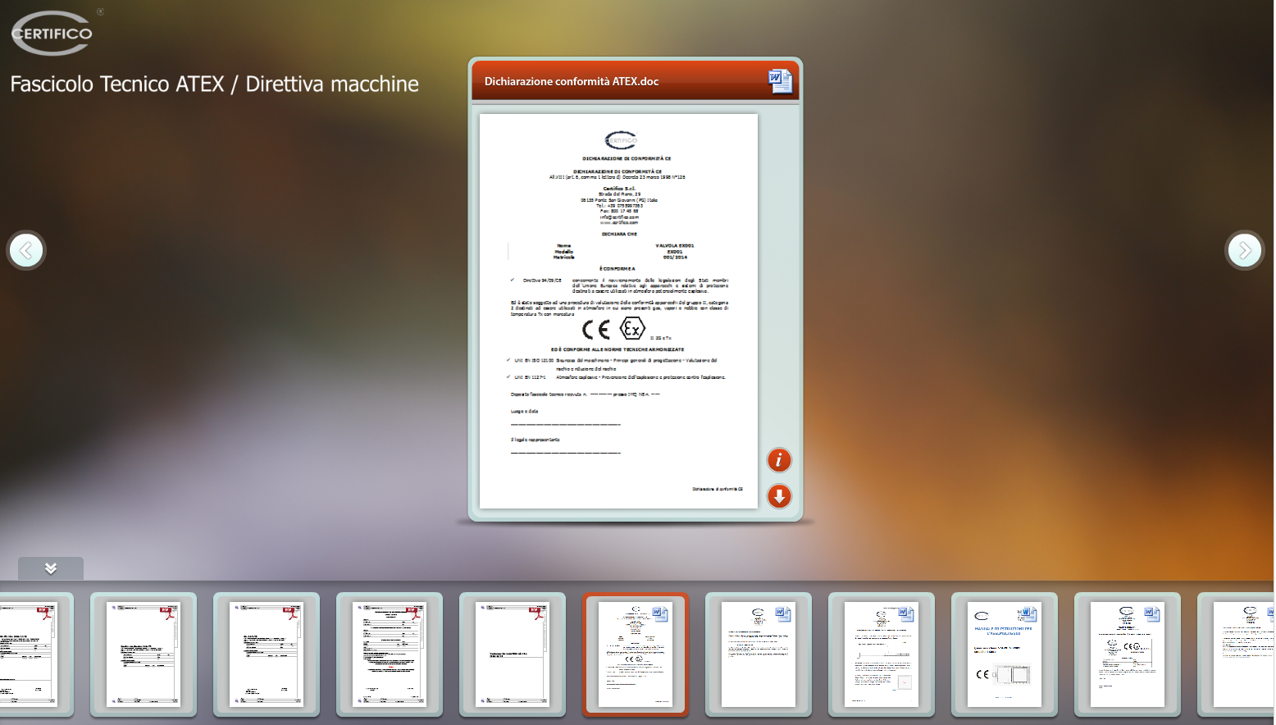1276x725 pixels.
Task: Open the Word thumbnail containing a small image box
Action: click(x=881, y=654)
